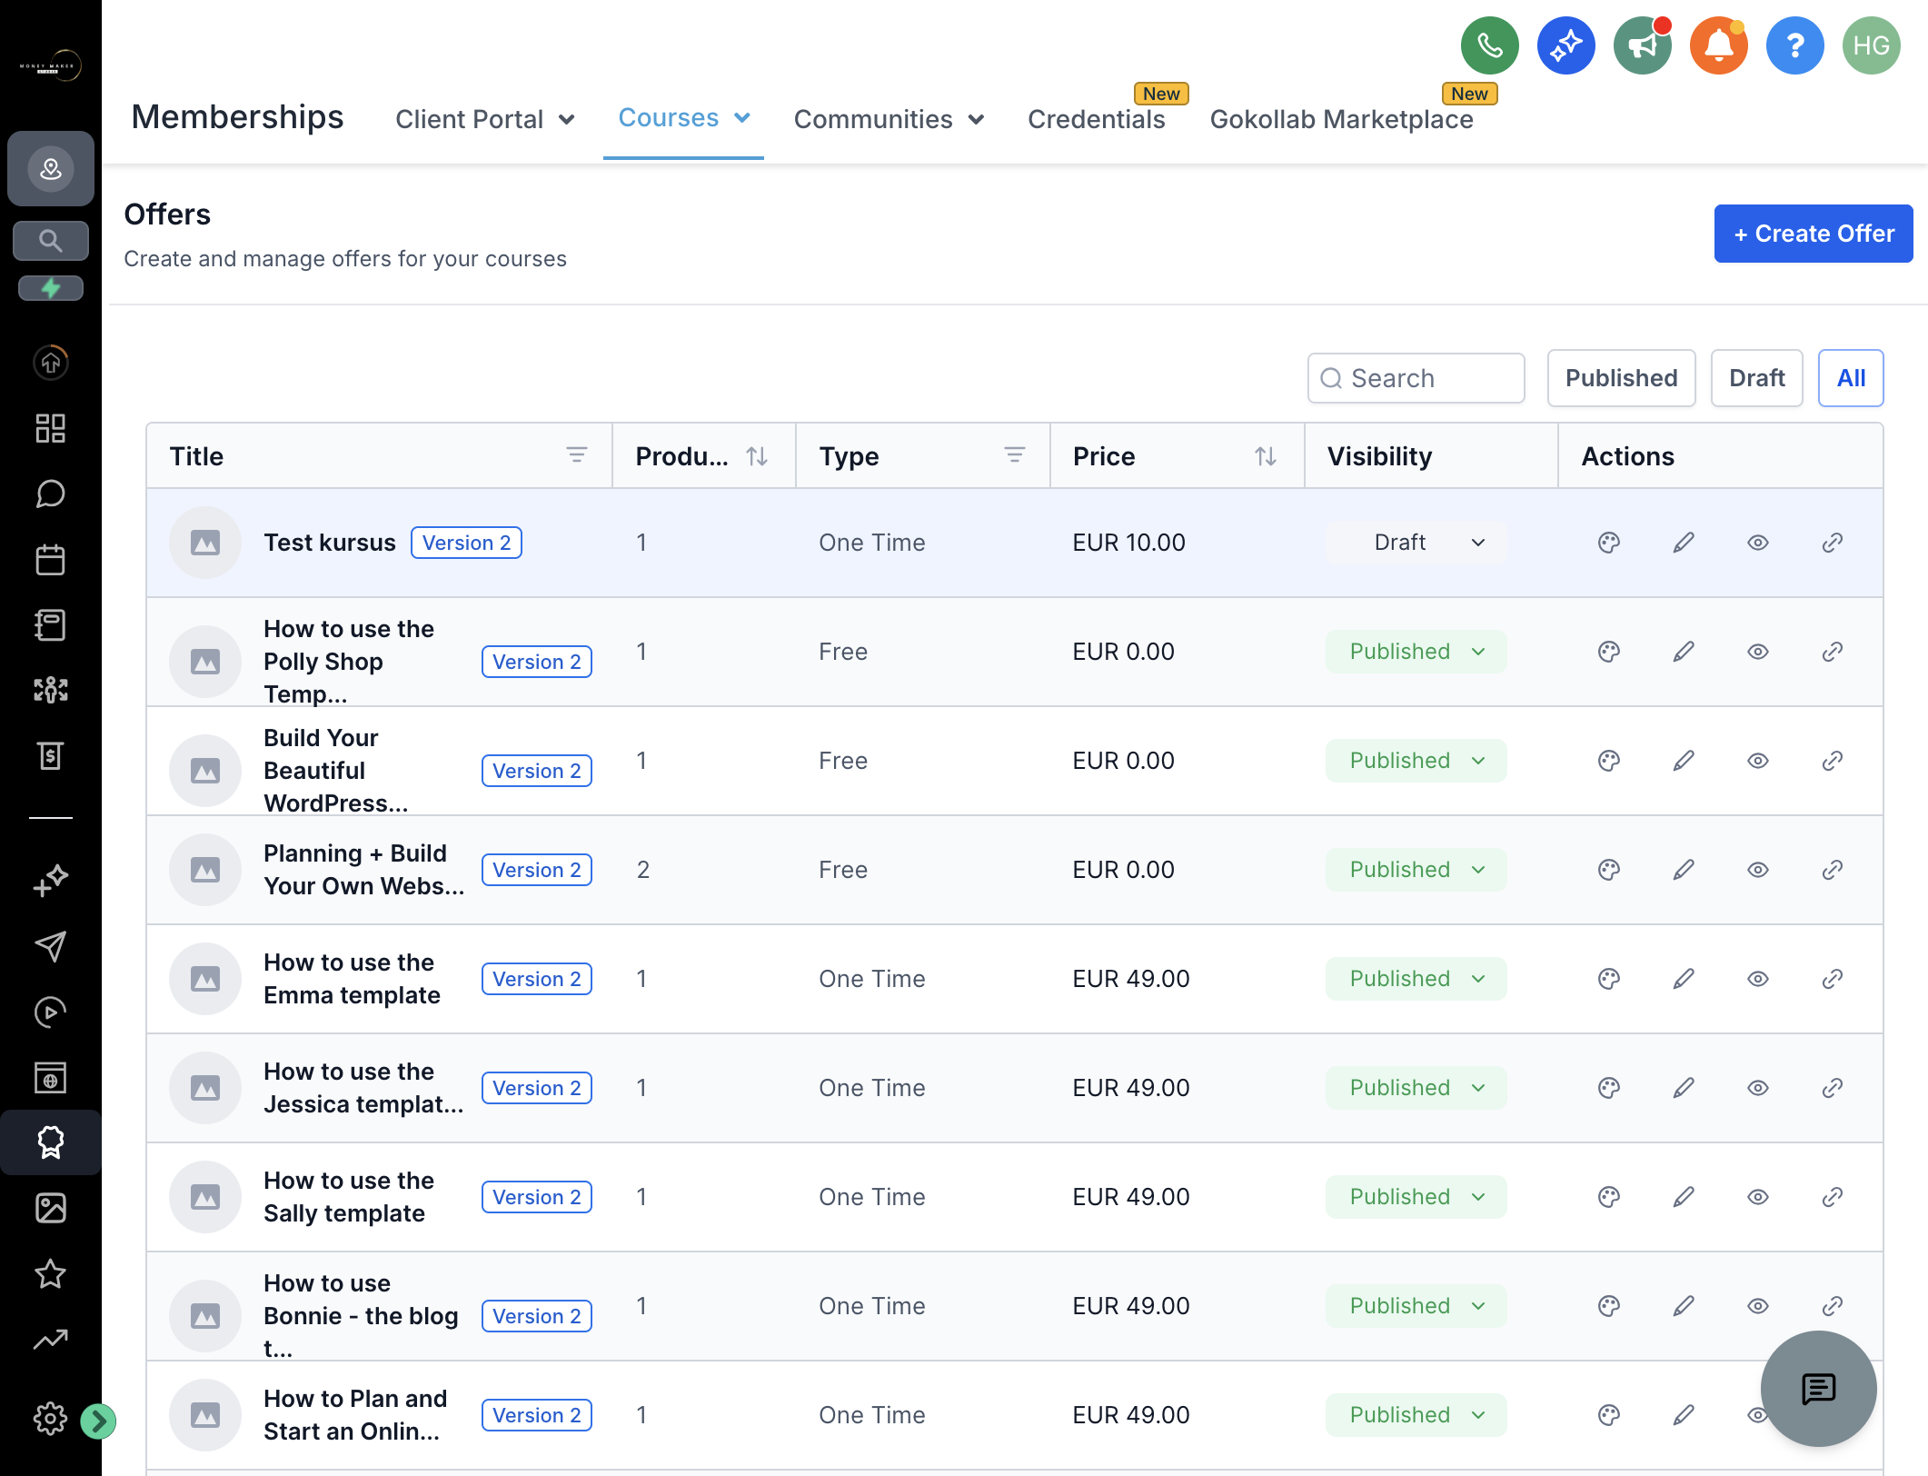Preview the Polly Shop offer eye icon
Image resolution: width=1928 pixels, height=1476 pixels.
coord(1758,652)
